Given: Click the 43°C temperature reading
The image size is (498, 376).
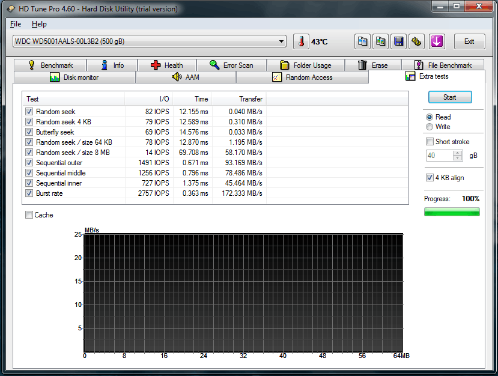Looking at the screenshot, I should tap(319, 42).
